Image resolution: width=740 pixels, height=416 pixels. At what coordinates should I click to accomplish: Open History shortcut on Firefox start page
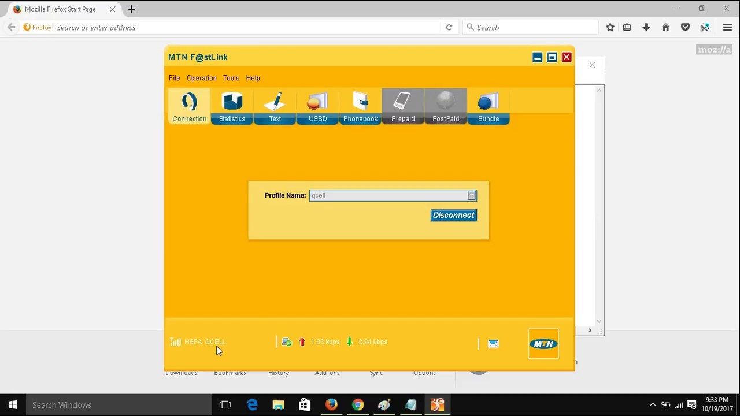279,373
